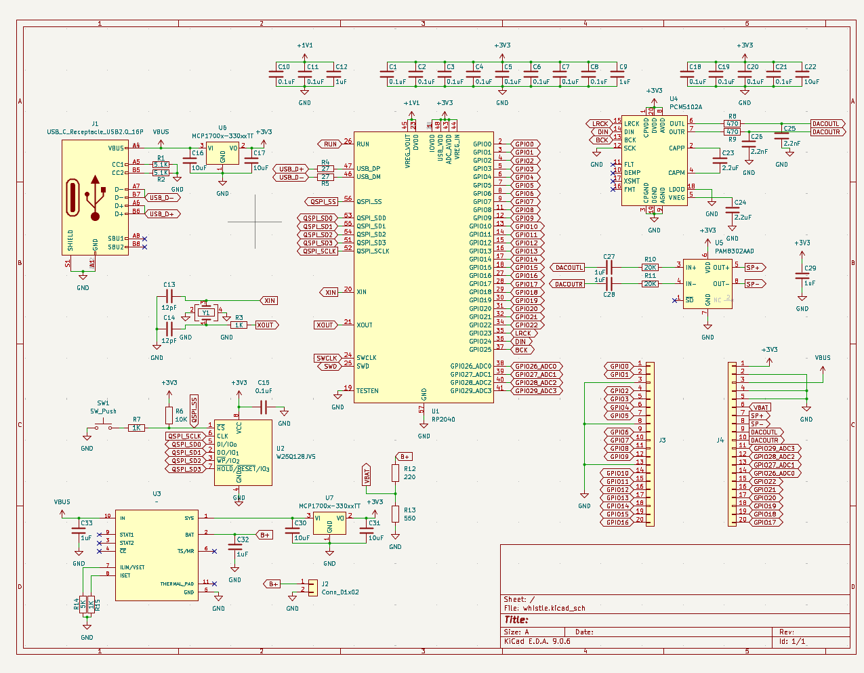Click the U7 MCP1700 regulator symbol

(x=329, y=523)
